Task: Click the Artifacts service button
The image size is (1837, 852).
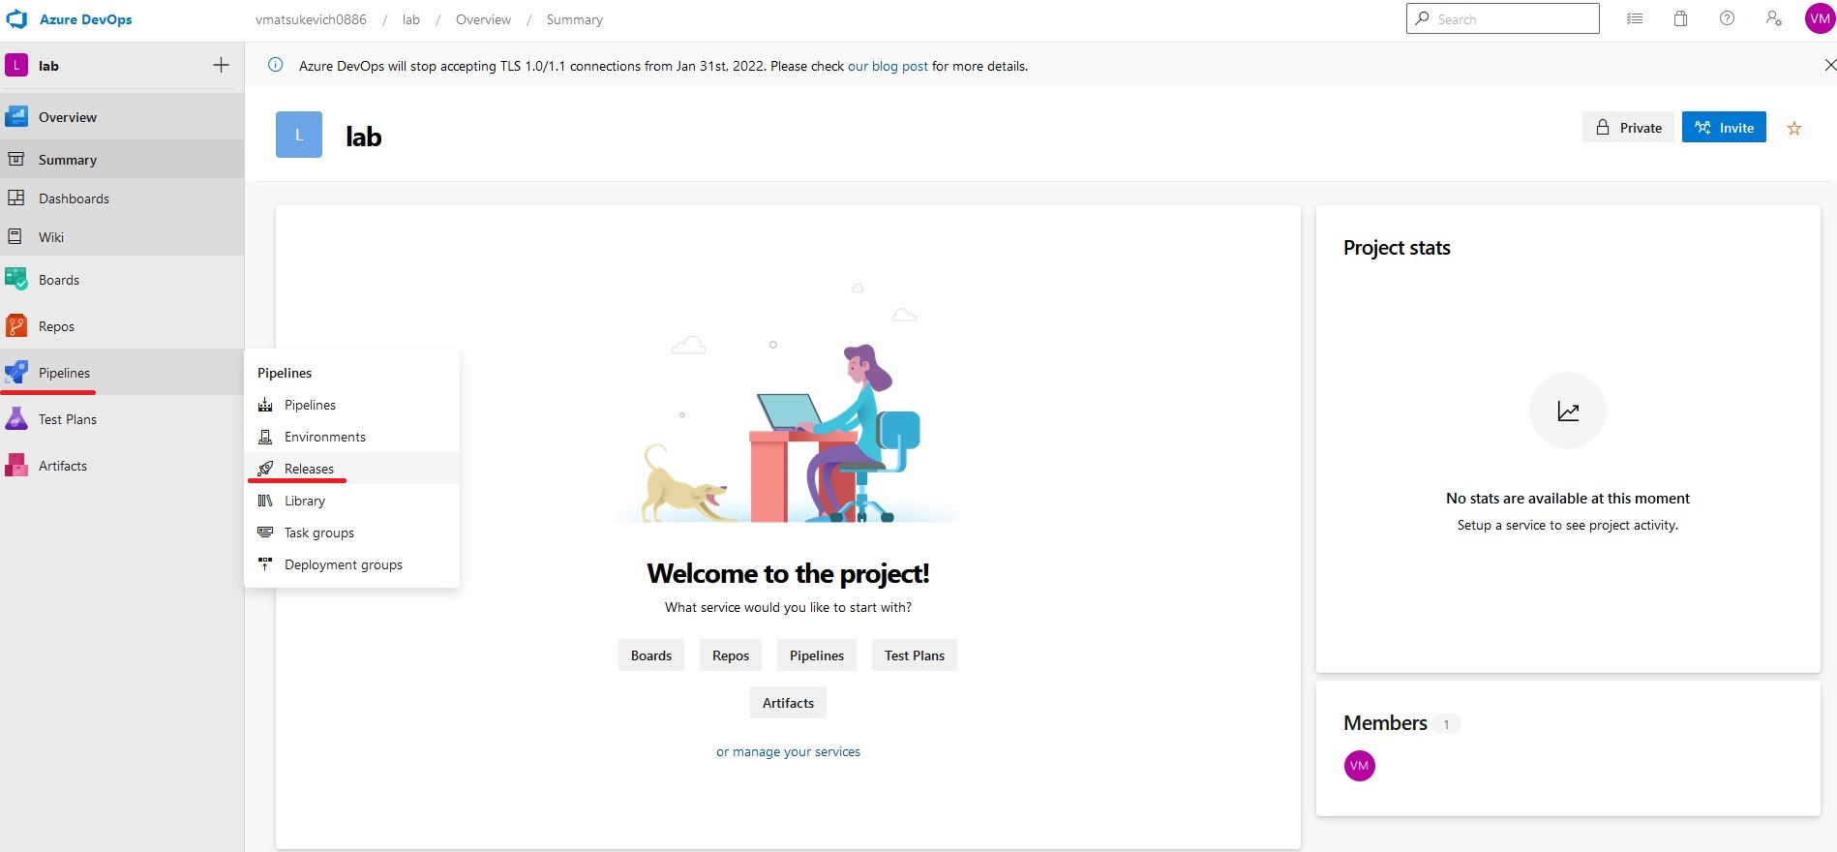Action: (788, 703)
